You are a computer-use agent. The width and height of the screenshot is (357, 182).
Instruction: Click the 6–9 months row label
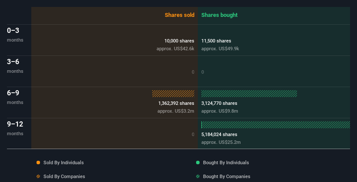tap(15, 97)
